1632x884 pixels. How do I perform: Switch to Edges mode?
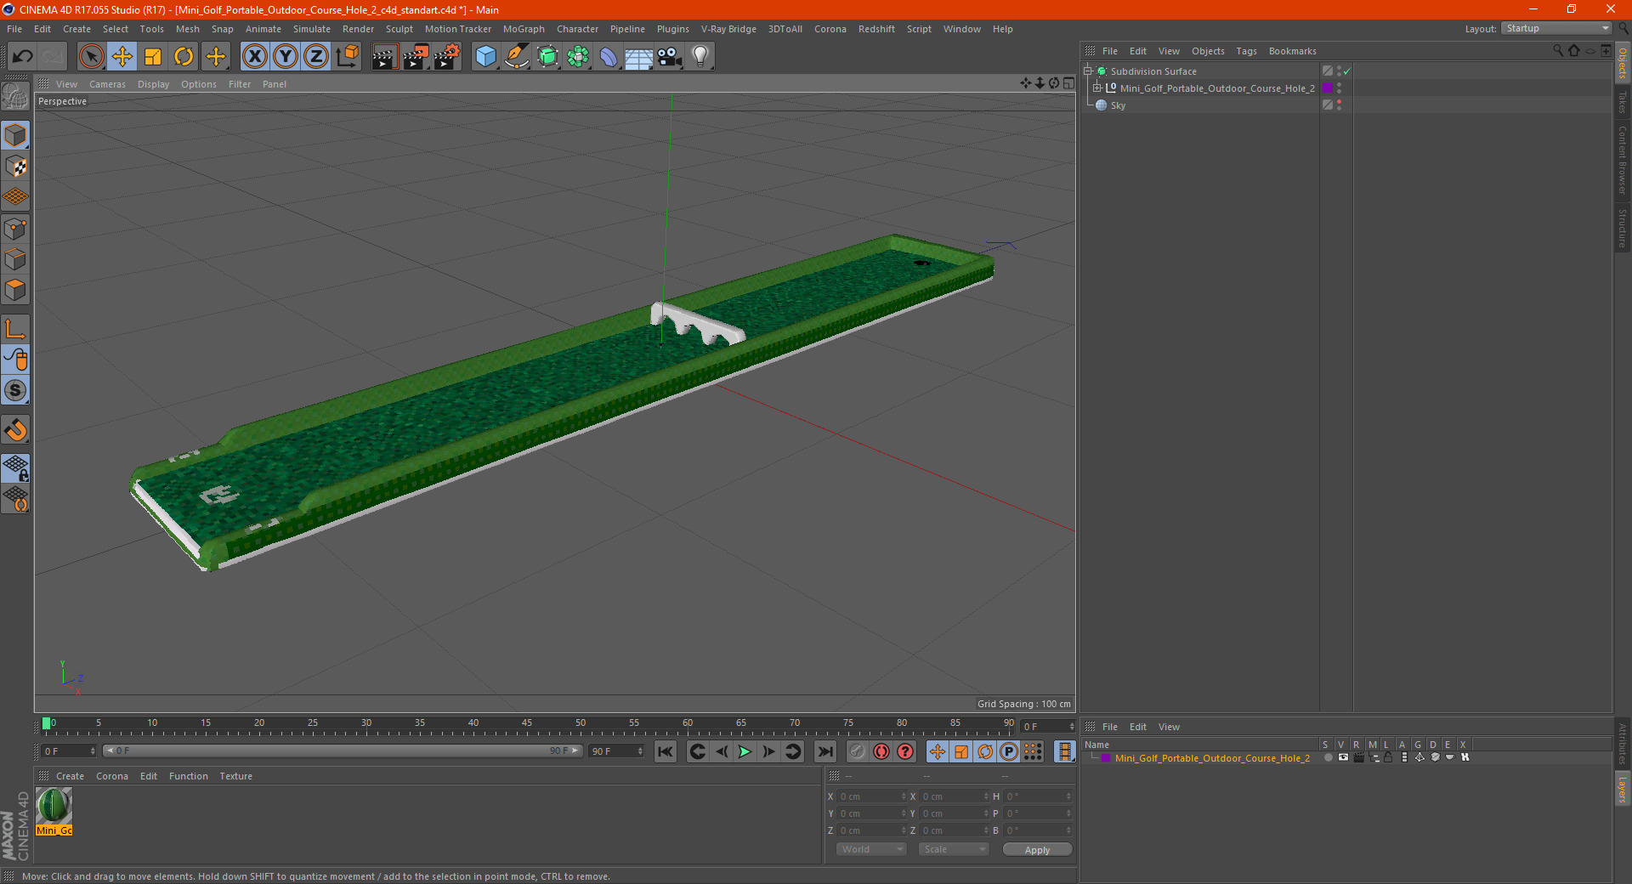(15, 259)
